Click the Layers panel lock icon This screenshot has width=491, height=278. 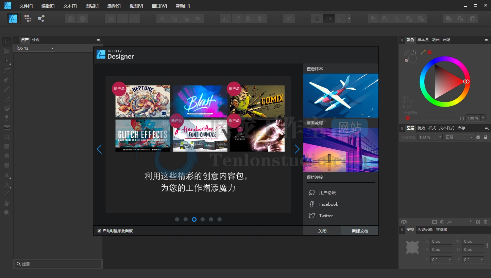[486, 137]
